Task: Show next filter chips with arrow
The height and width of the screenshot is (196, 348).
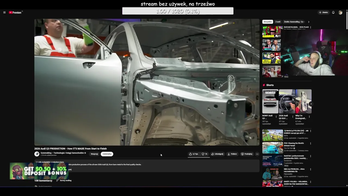Action: [309, 22]
